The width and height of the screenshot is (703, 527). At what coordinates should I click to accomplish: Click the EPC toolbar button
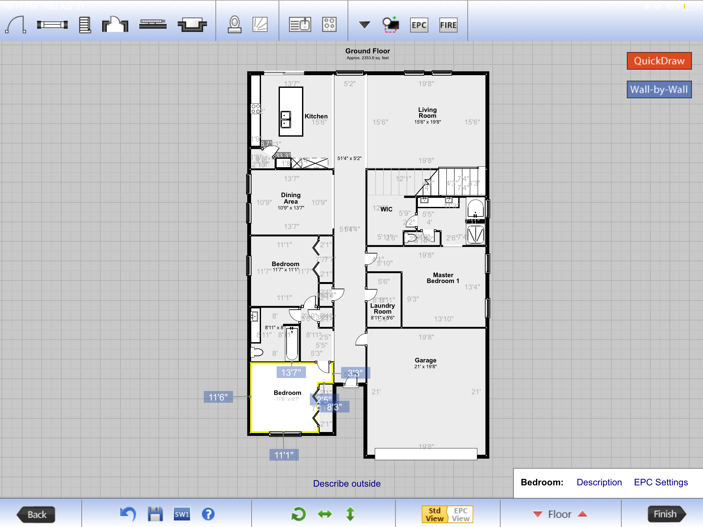point(419,25)
